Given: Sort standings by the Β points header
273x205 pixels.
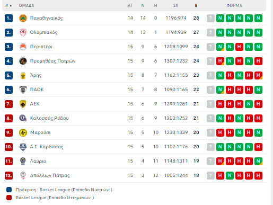Looking at the screenshot, I should [x=196, y=6].
